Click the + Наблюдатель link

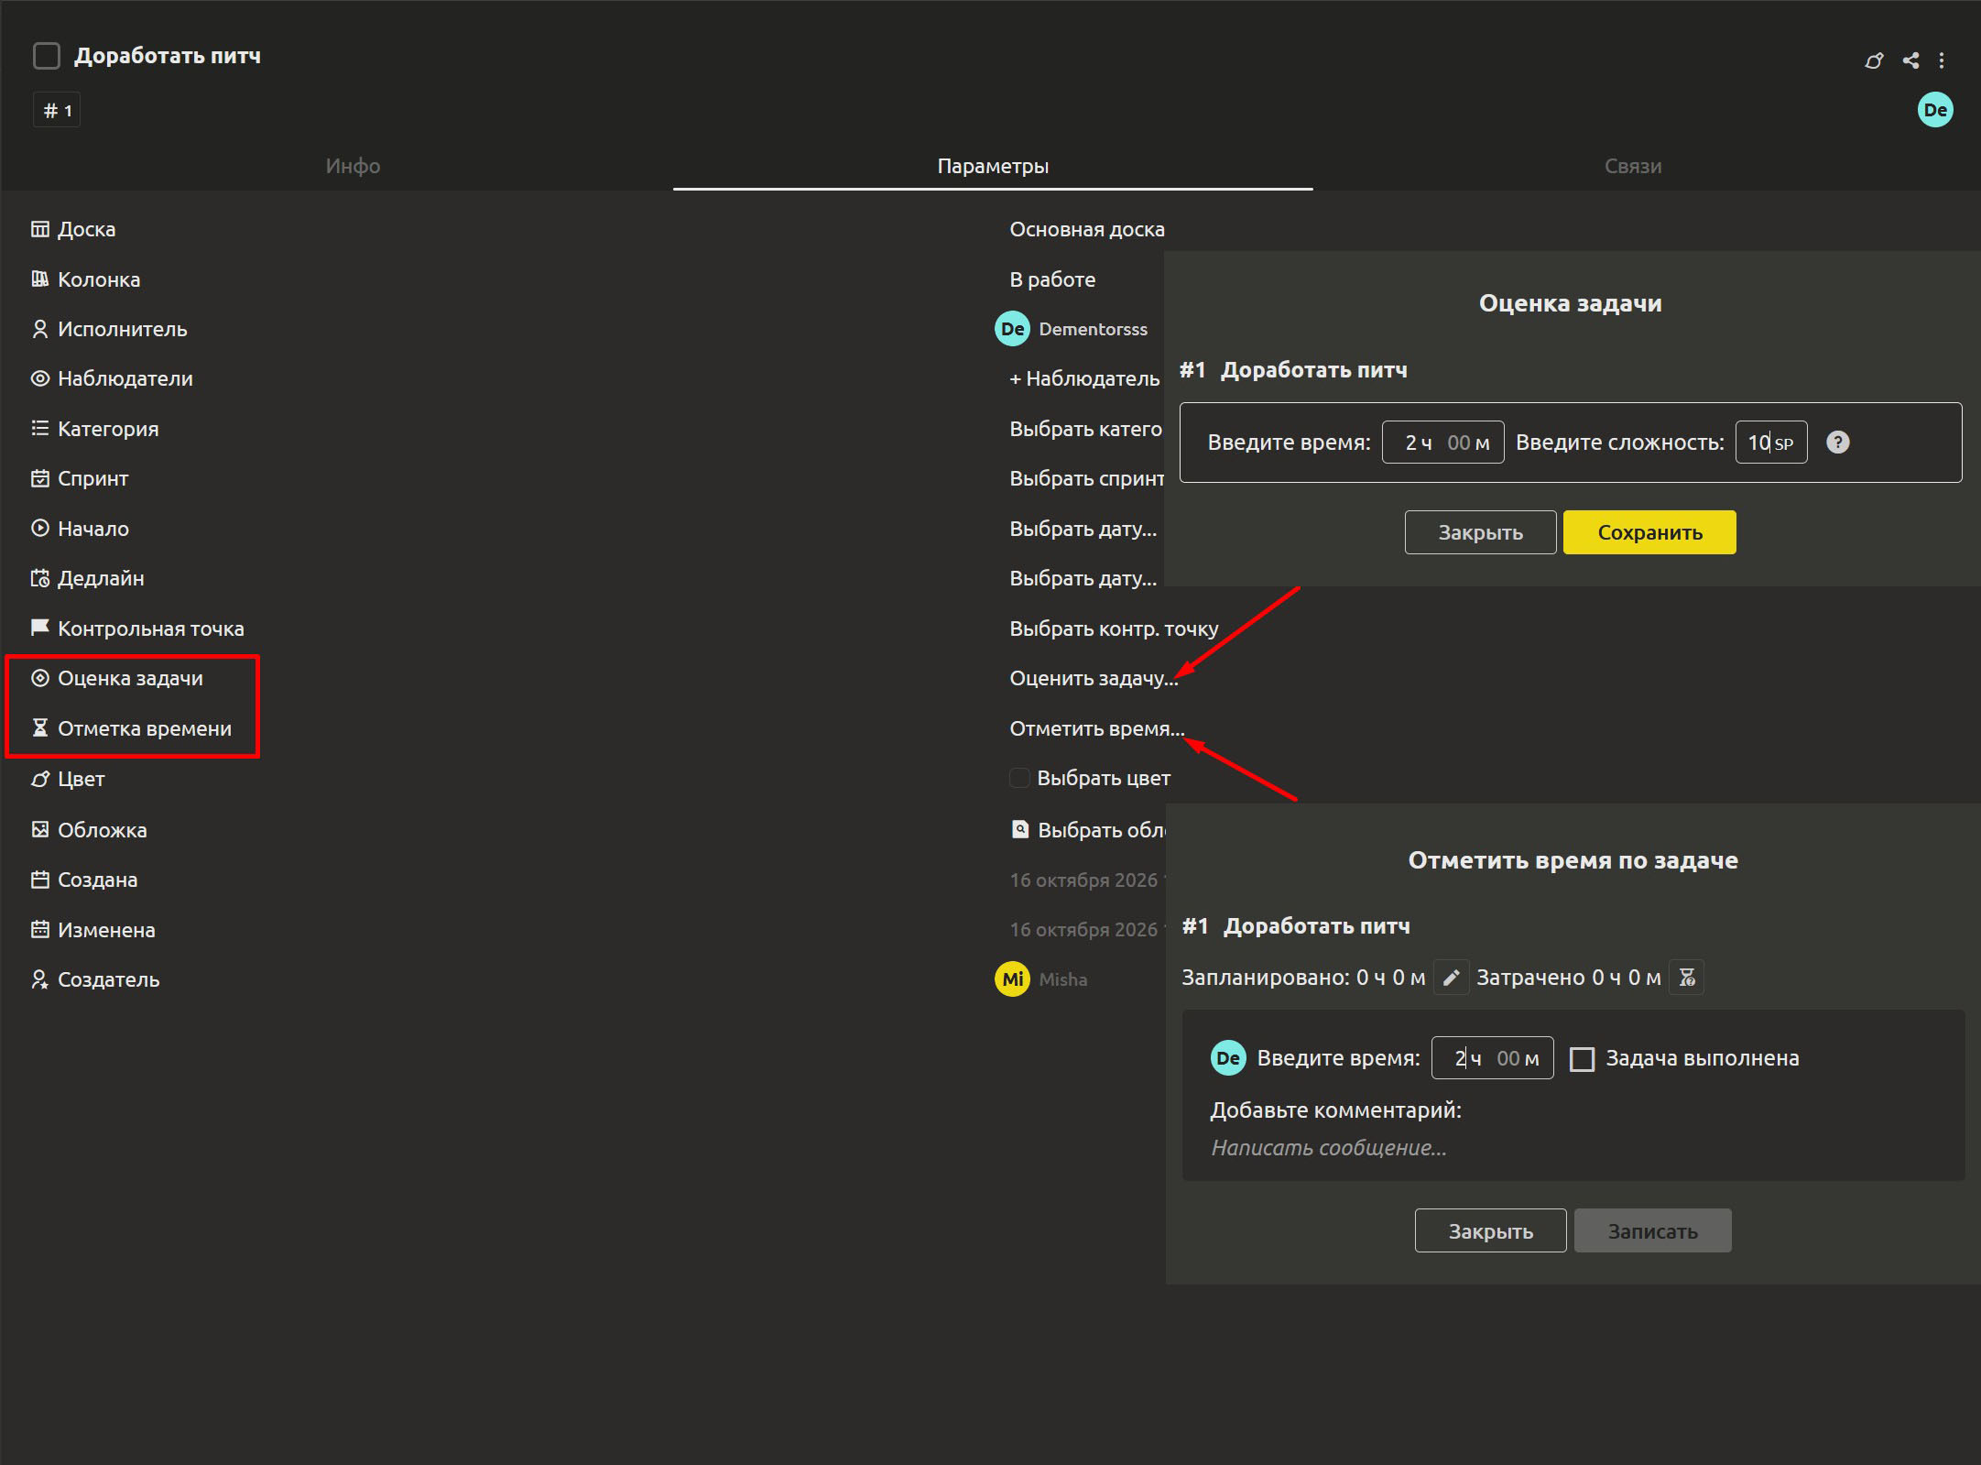coord(1084,378)
